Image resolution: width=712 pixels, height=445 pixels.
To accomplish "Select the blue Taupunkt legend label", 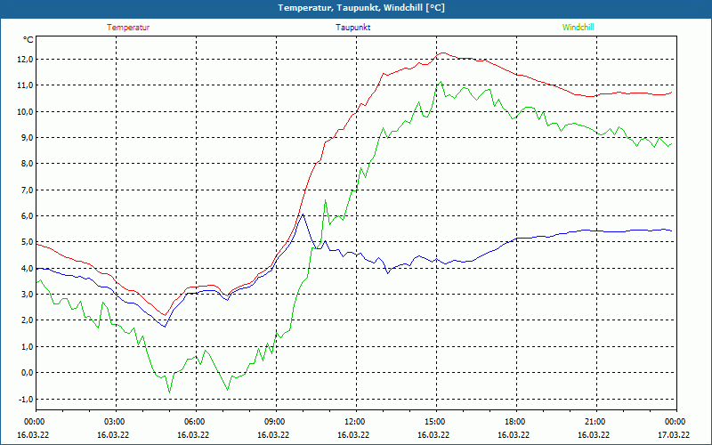I will point(353,28).
